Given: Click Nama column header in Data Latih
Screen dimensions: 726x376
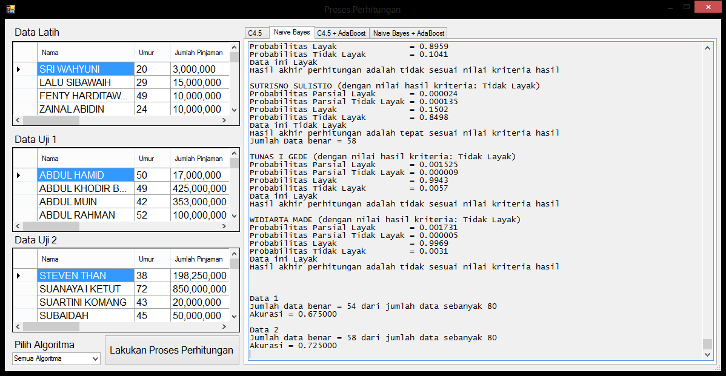Looking at the screenshot, I should point(85,53).
